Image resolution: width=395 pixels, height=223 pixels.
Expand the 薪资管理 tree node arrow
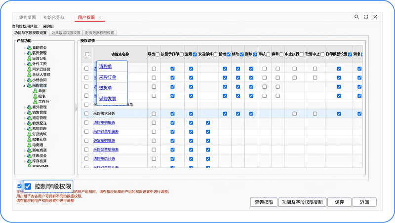click(24, 53)
